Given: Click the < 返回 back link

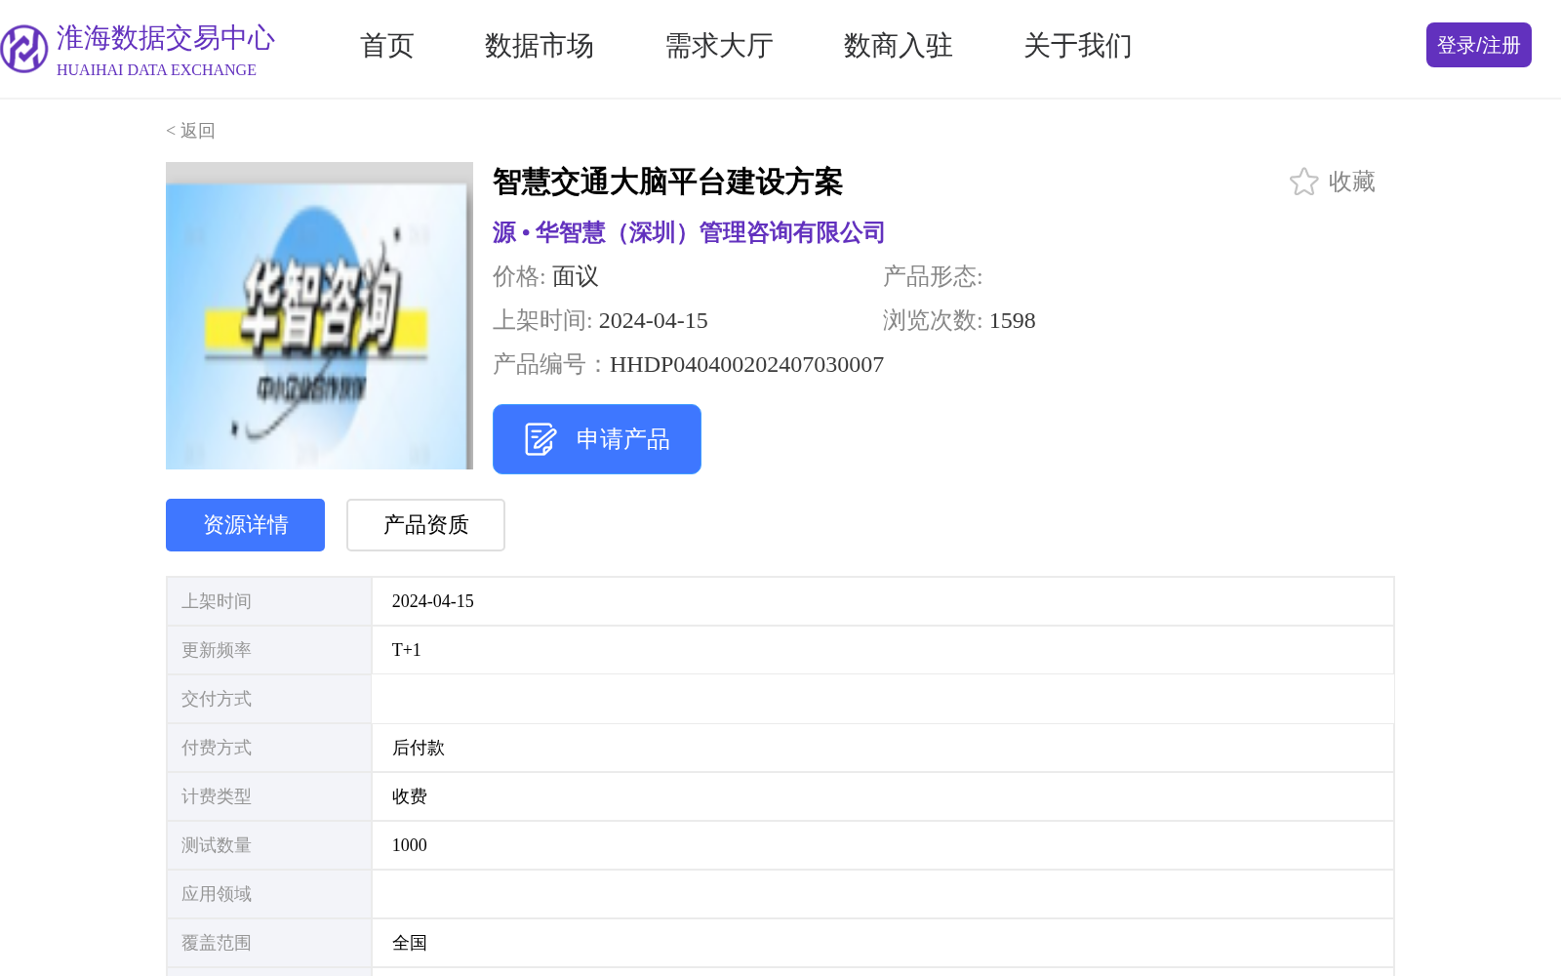Looking at the screenshot, I should point(190,131).
